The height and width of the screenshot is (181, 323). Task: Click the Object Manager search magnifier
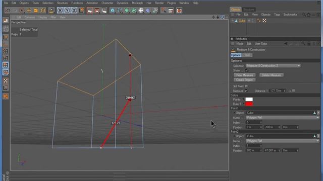point(304,15)
